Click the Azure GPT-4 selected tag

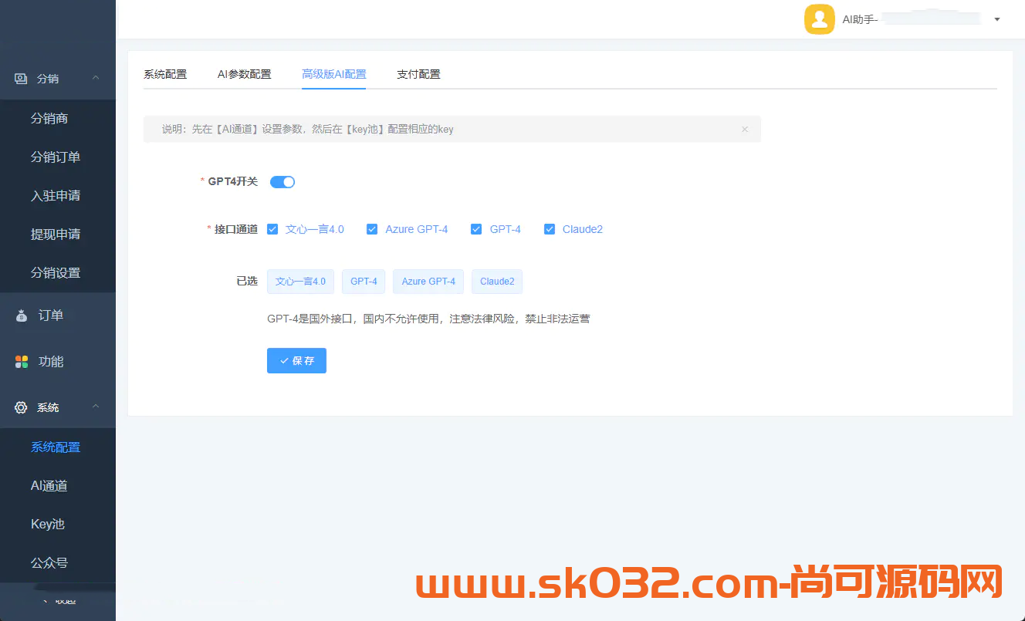click(x=428, y=282)
